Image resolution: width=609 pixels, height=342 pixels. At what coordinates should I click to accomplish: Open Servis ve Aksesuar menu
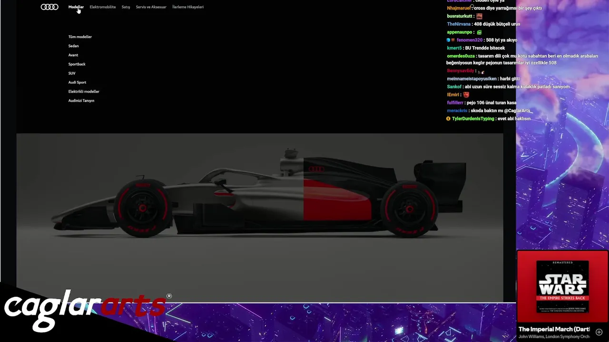[x=151, y=7]
